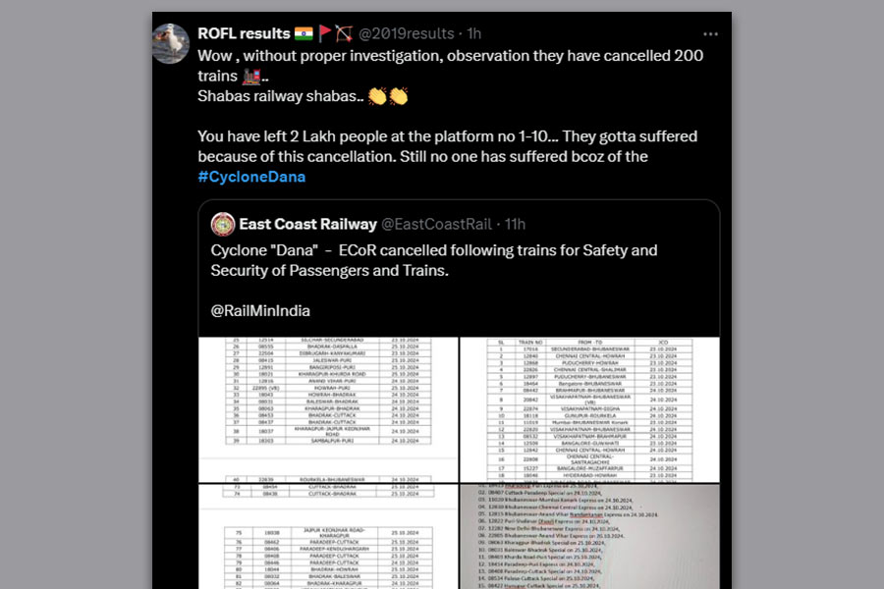Click the ROFL results profile avatar

click(x=172, y=42)
